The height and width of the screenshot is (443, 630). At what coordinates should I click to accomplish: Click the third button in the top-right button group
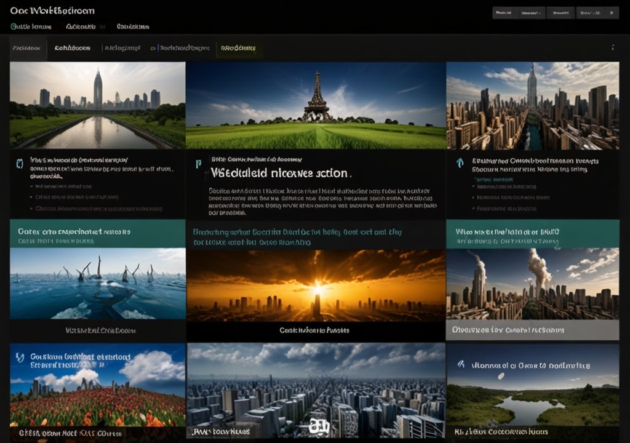(x=561, y=13)
